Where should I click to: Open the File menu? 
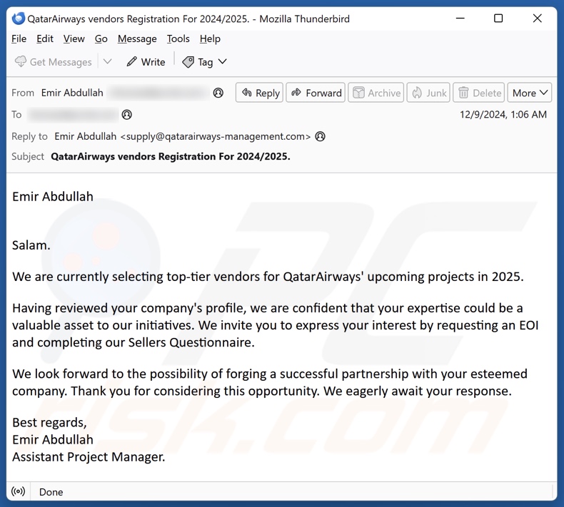(19, 39)
